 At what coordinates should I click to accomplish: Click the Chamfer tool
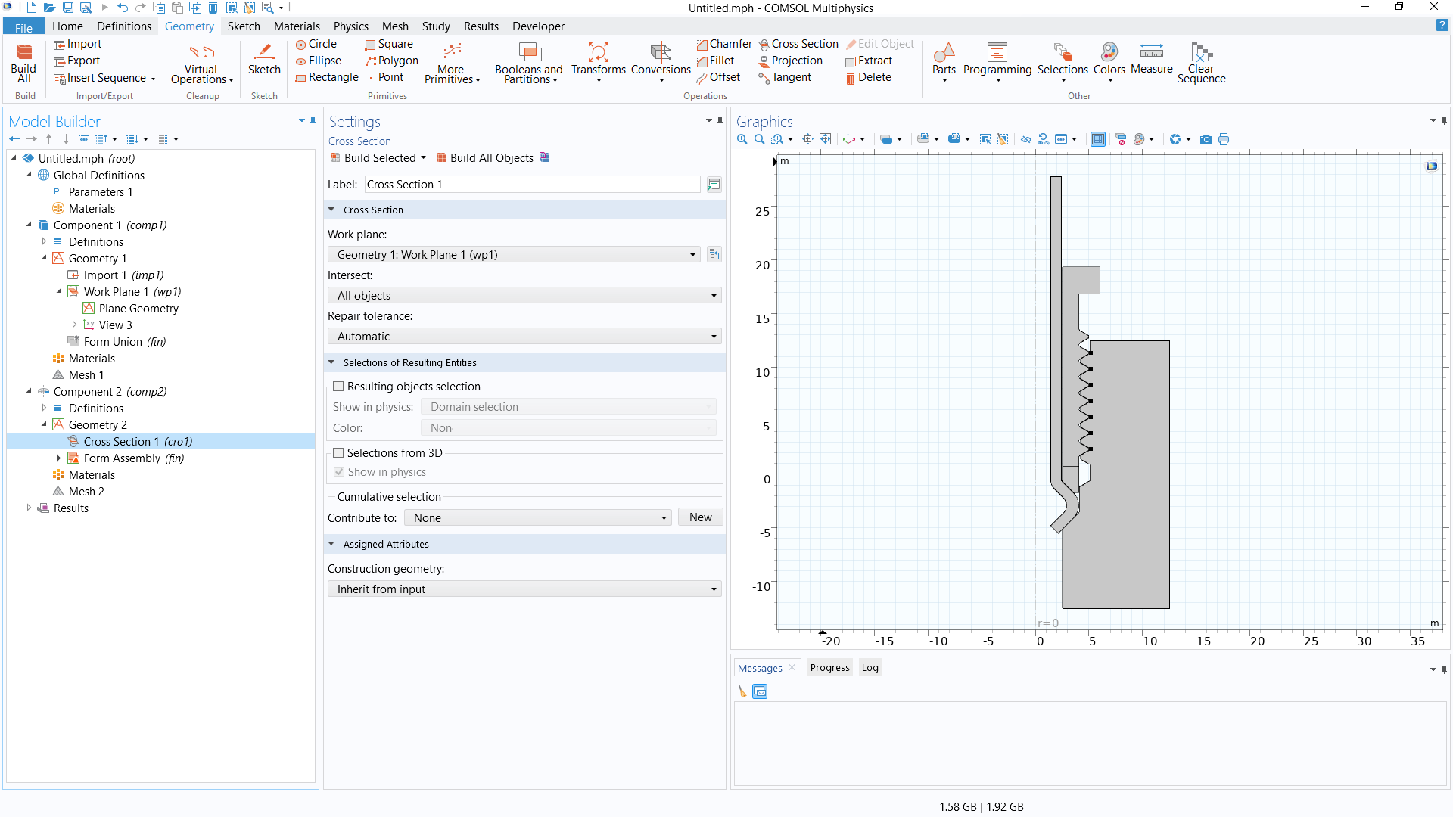tap(724, 44)
